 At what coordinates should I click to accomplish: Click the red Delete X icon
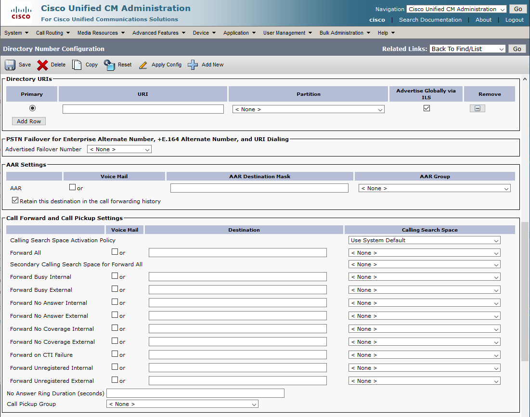43,65
